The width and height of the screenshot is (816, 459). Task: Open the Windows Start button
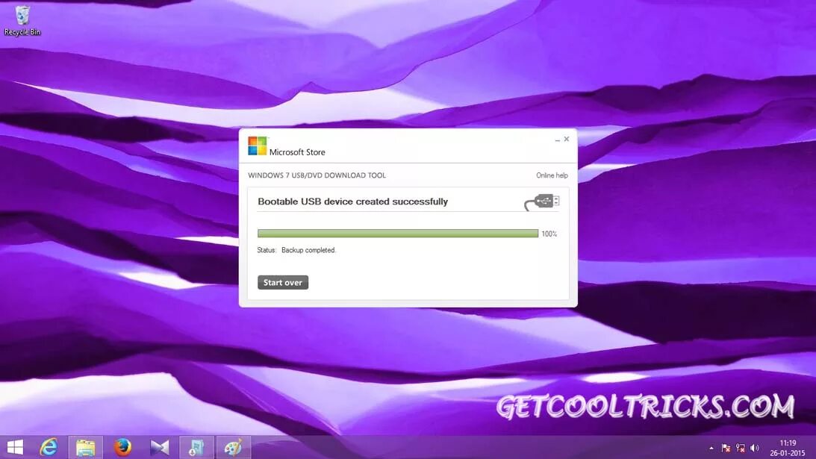pyautogui.click(x=15, y=447)
